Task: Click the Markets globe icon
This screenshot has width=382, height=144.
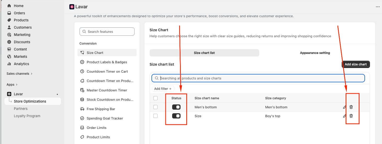Action: click(x=9, y=57)
